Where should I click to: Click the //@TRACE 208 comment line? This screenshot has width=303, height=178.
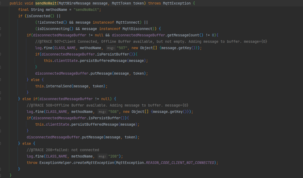point(63,150)
